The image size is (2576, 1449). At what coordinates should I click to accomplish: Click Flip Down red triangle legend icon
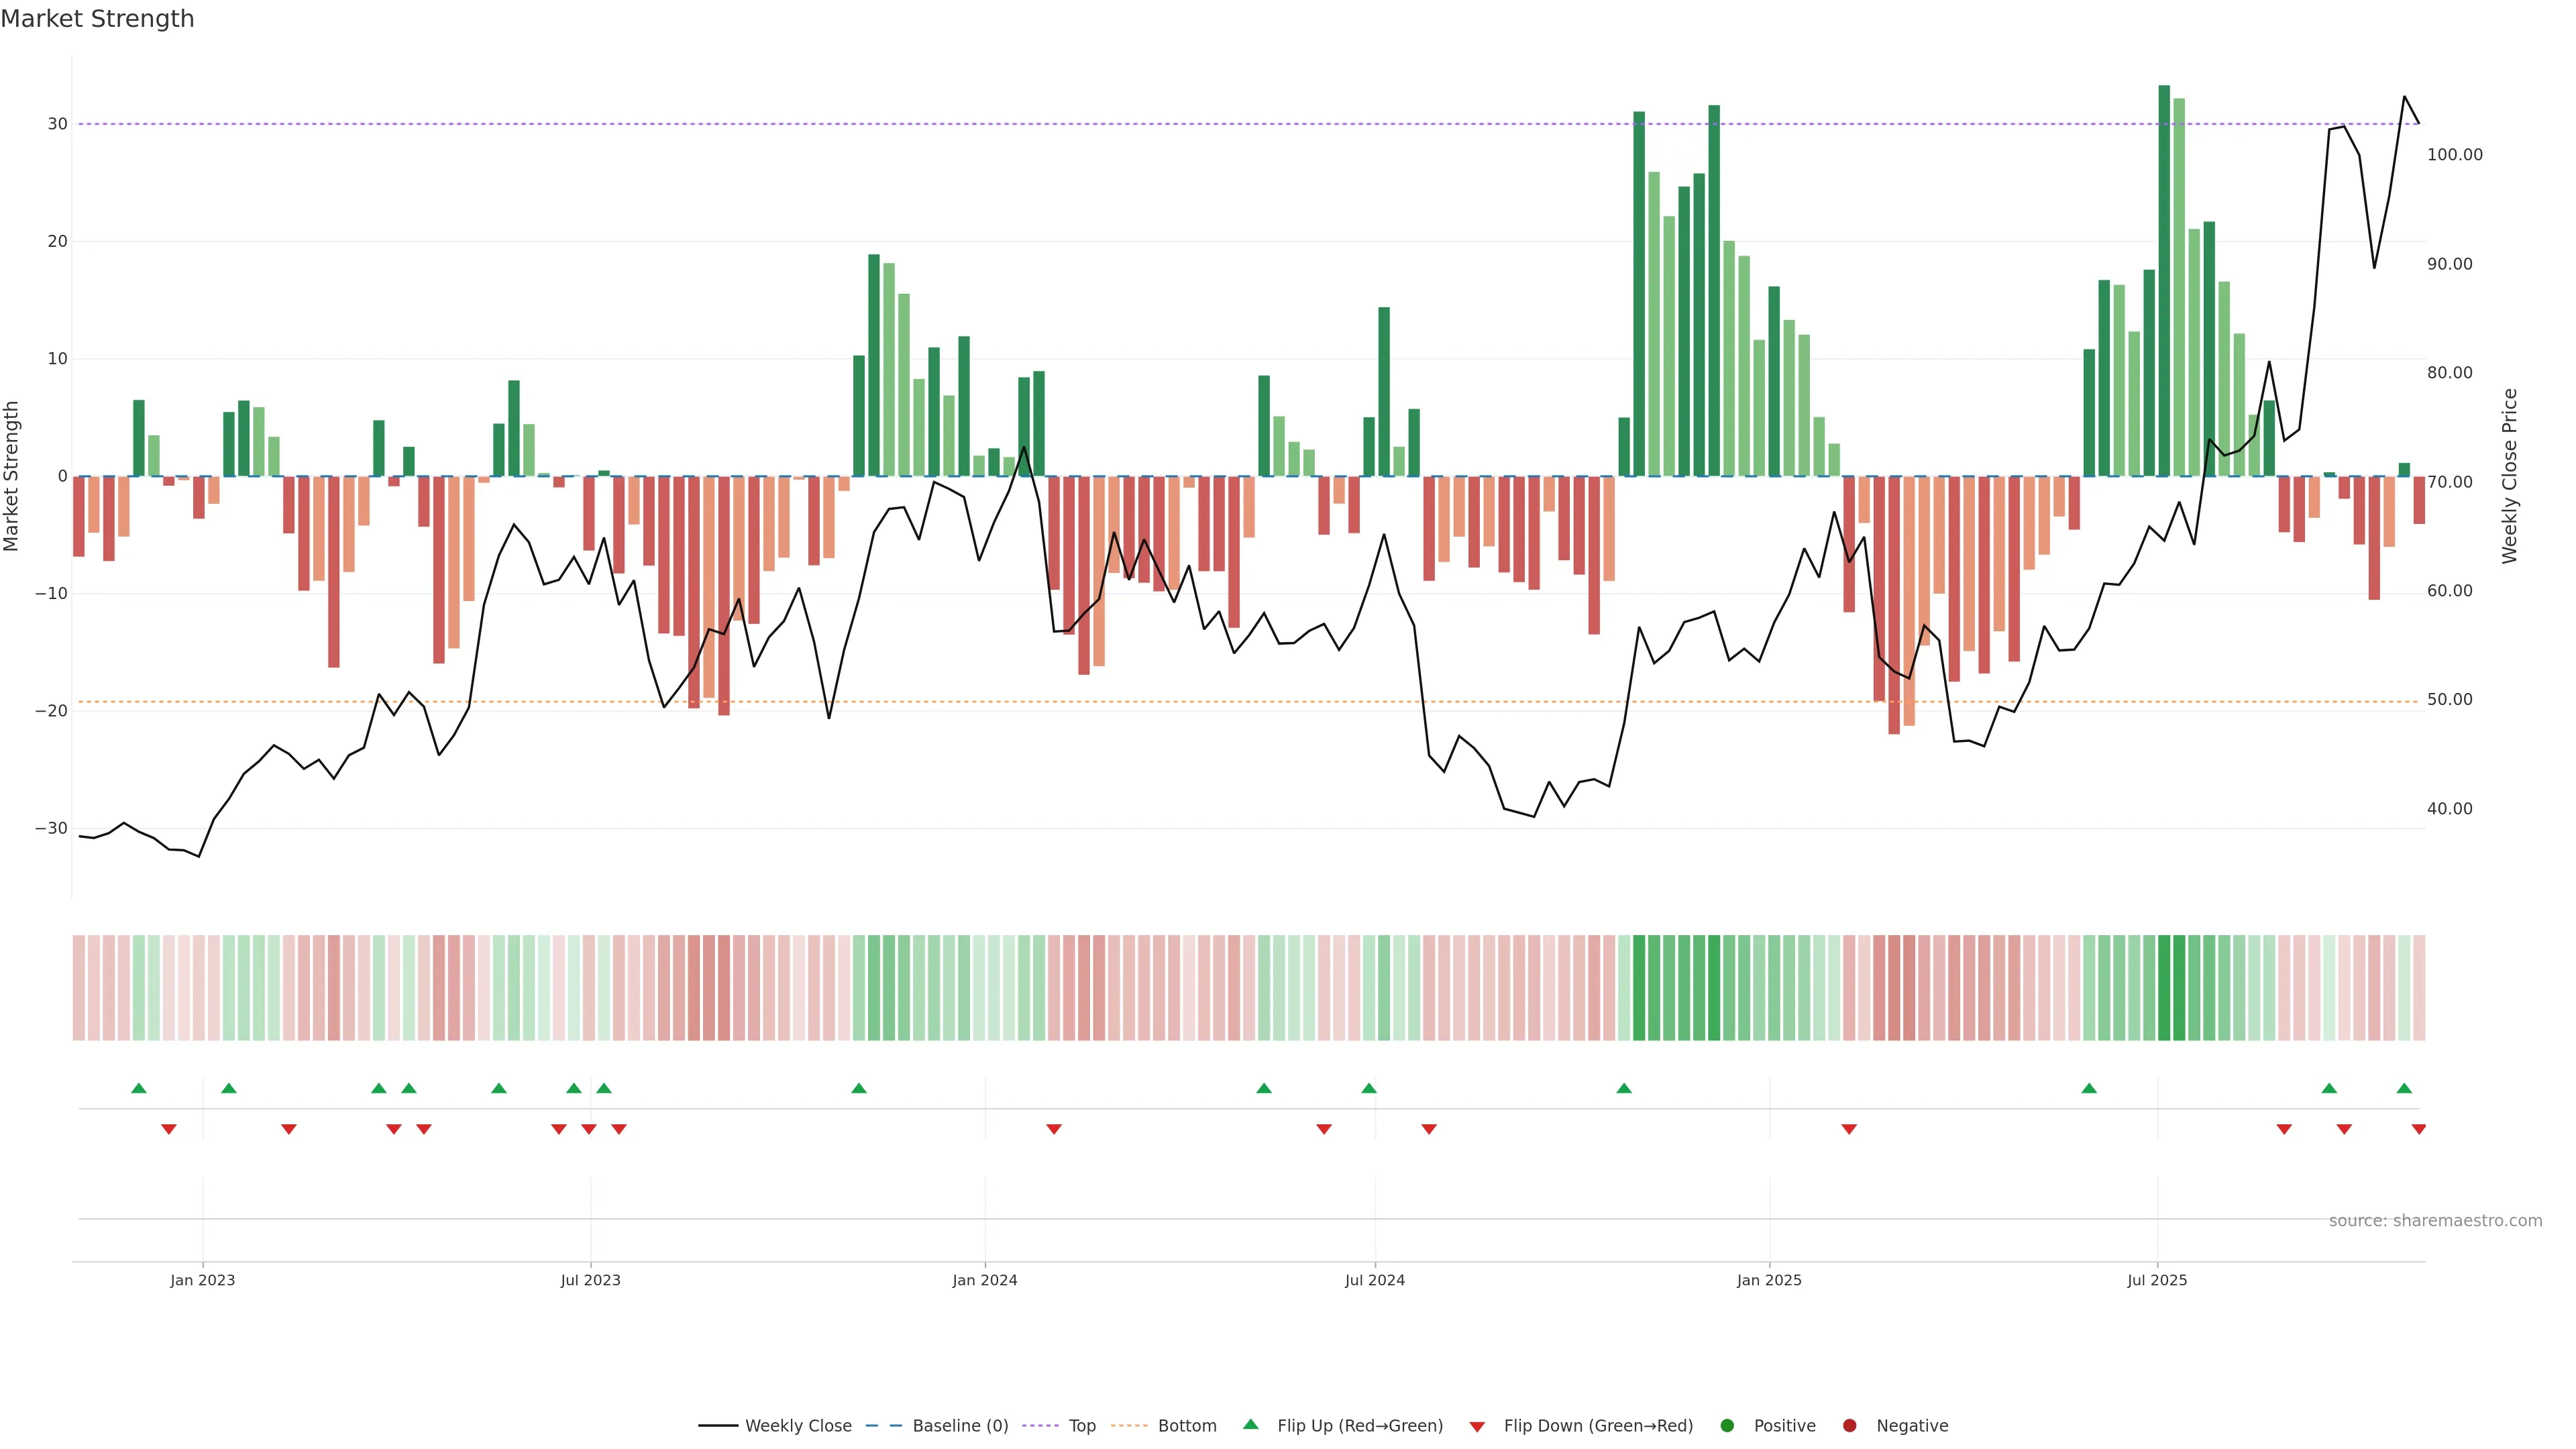coord(1477,1427)
